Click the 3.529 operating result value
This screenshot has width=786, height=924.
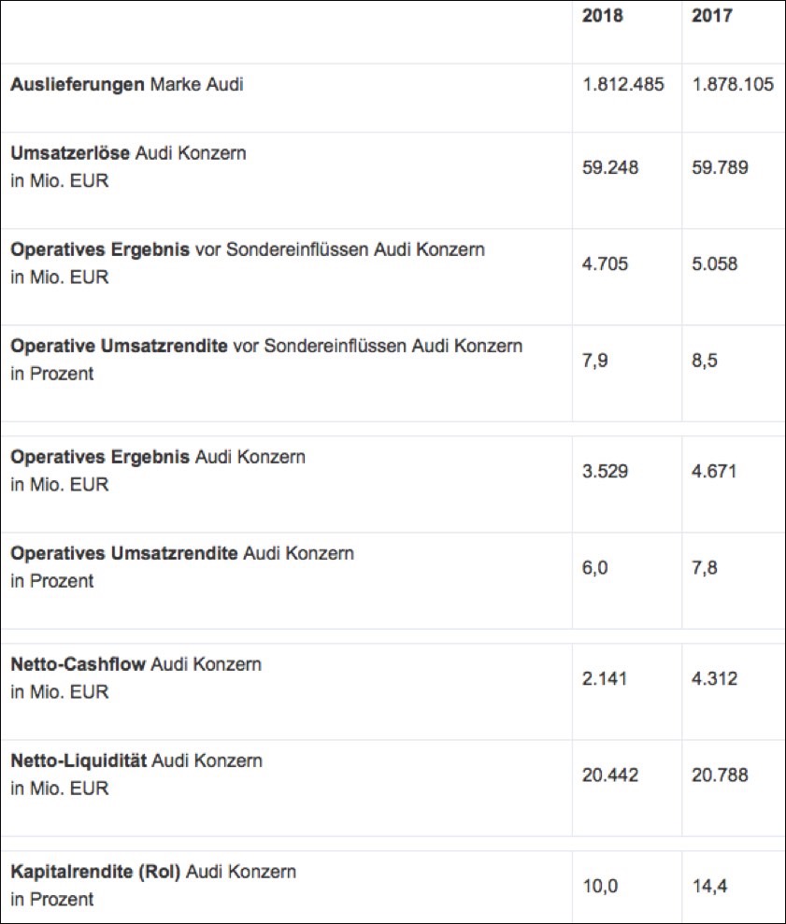605,472
